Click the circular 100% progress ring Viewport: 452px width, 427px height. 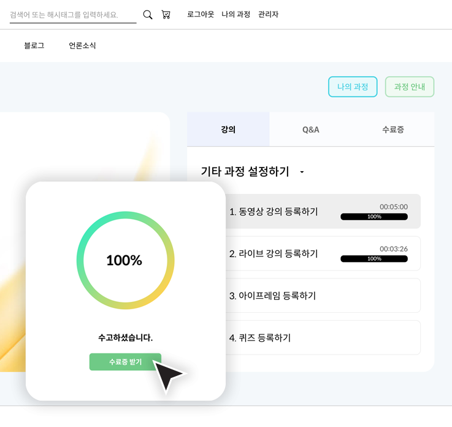click(x=125, y=260)
